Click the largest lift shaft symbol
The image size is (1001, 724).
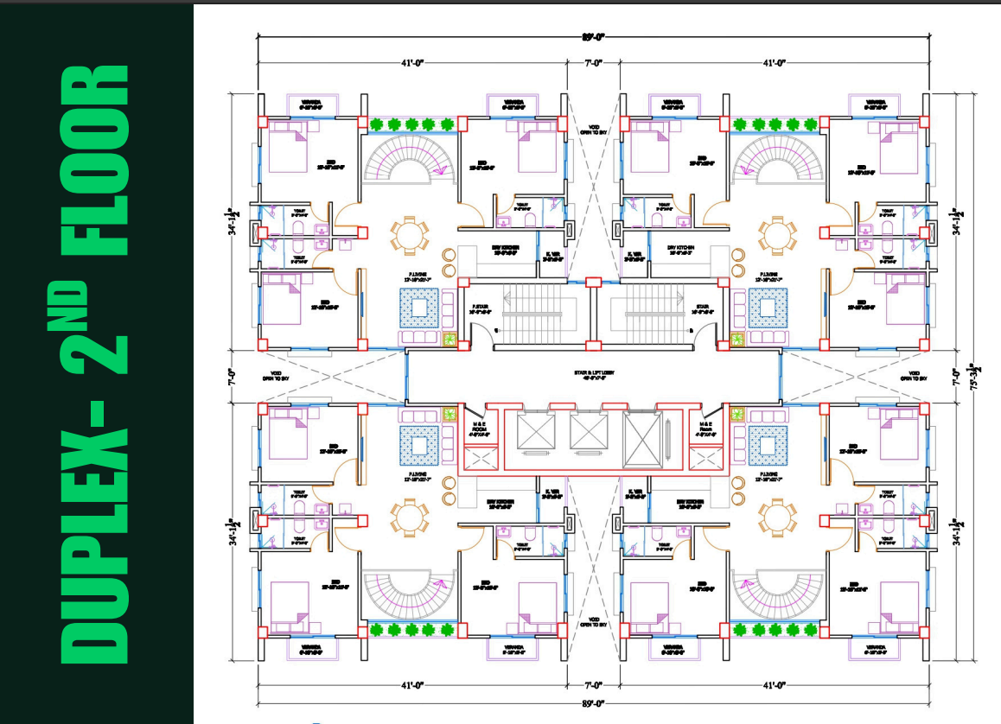(x=641, y=440)
